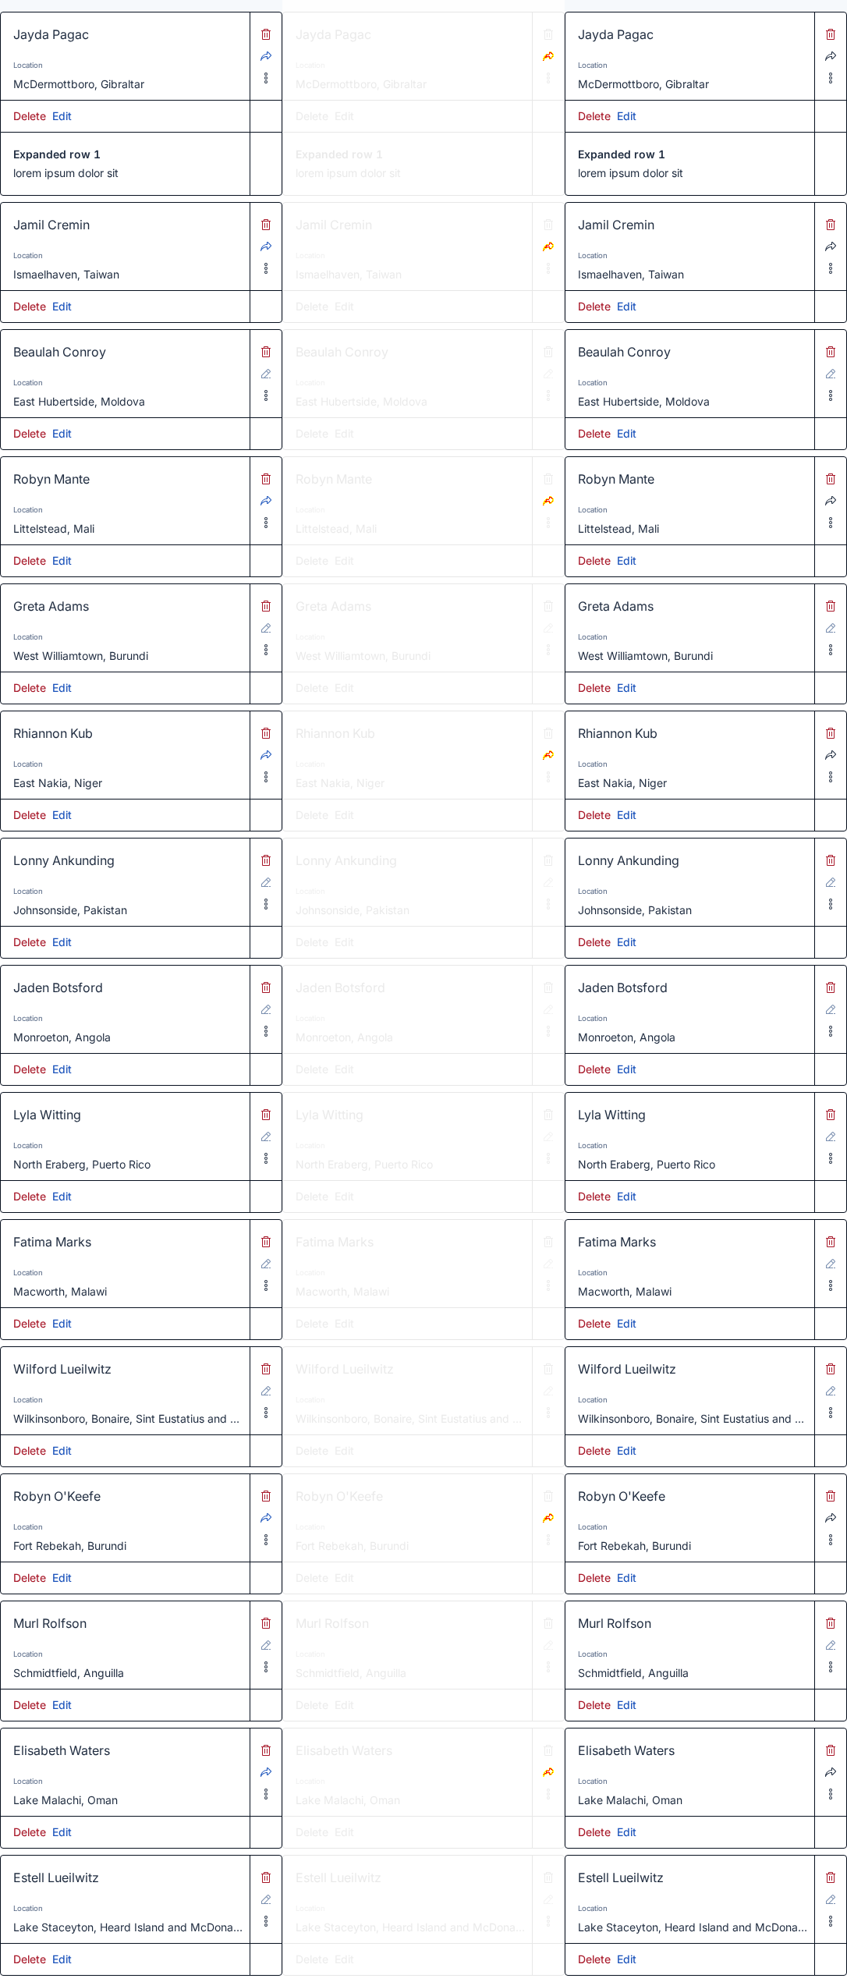
Task: Click Delete link under rightmost Greta Adams
Action: pyautogui.click(x=594, y=688)
